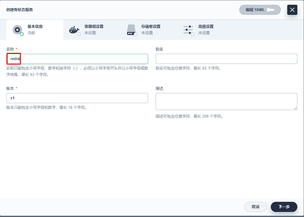304x217 pixels.
Task: Click the 当前 status under 基本信息
Action: coord(31,33)
